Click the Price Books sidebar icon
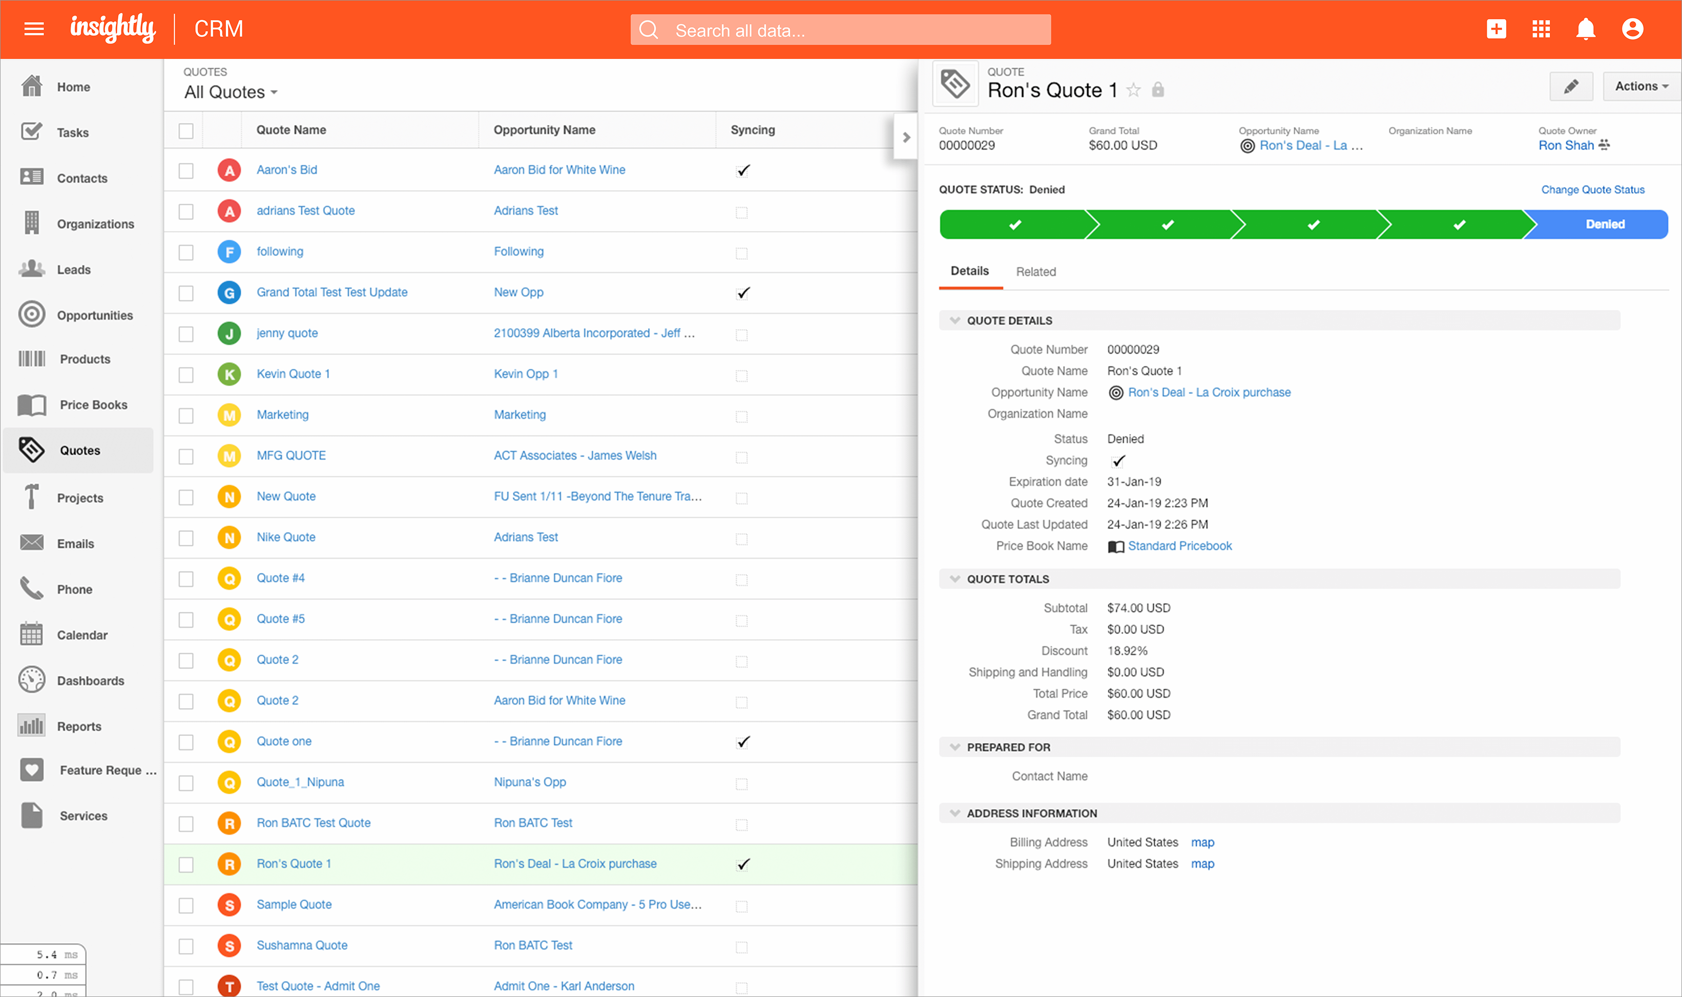 coord(32,405)
